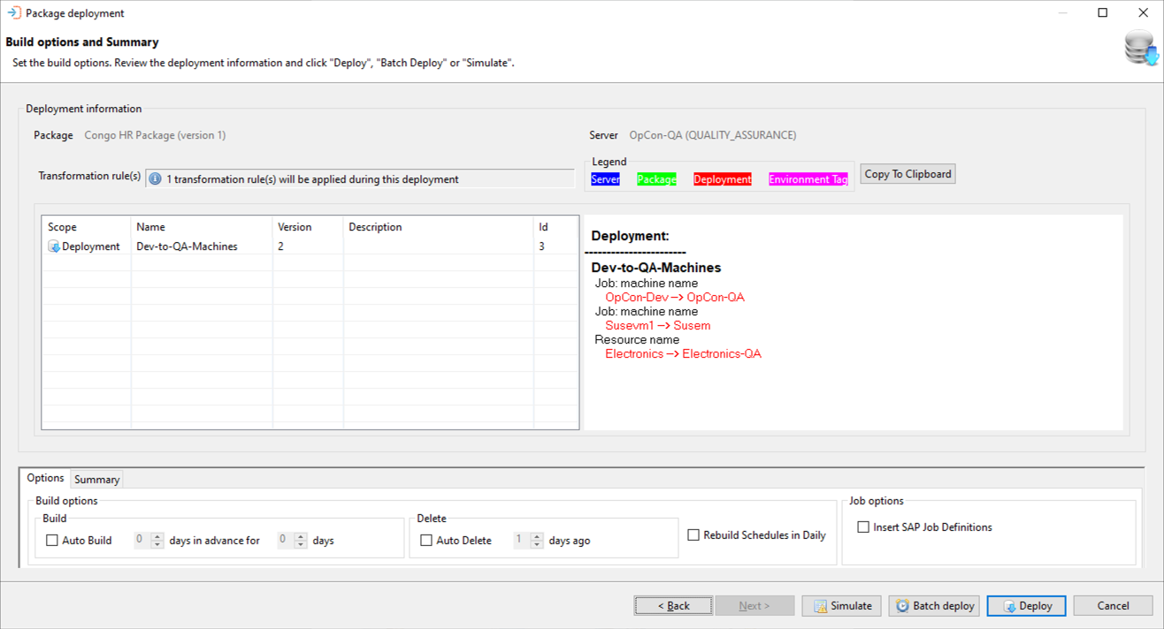This screenshot has height=629, width=1164.
Task: Decrease the Auto Delete days ago value
Action: 537,544
